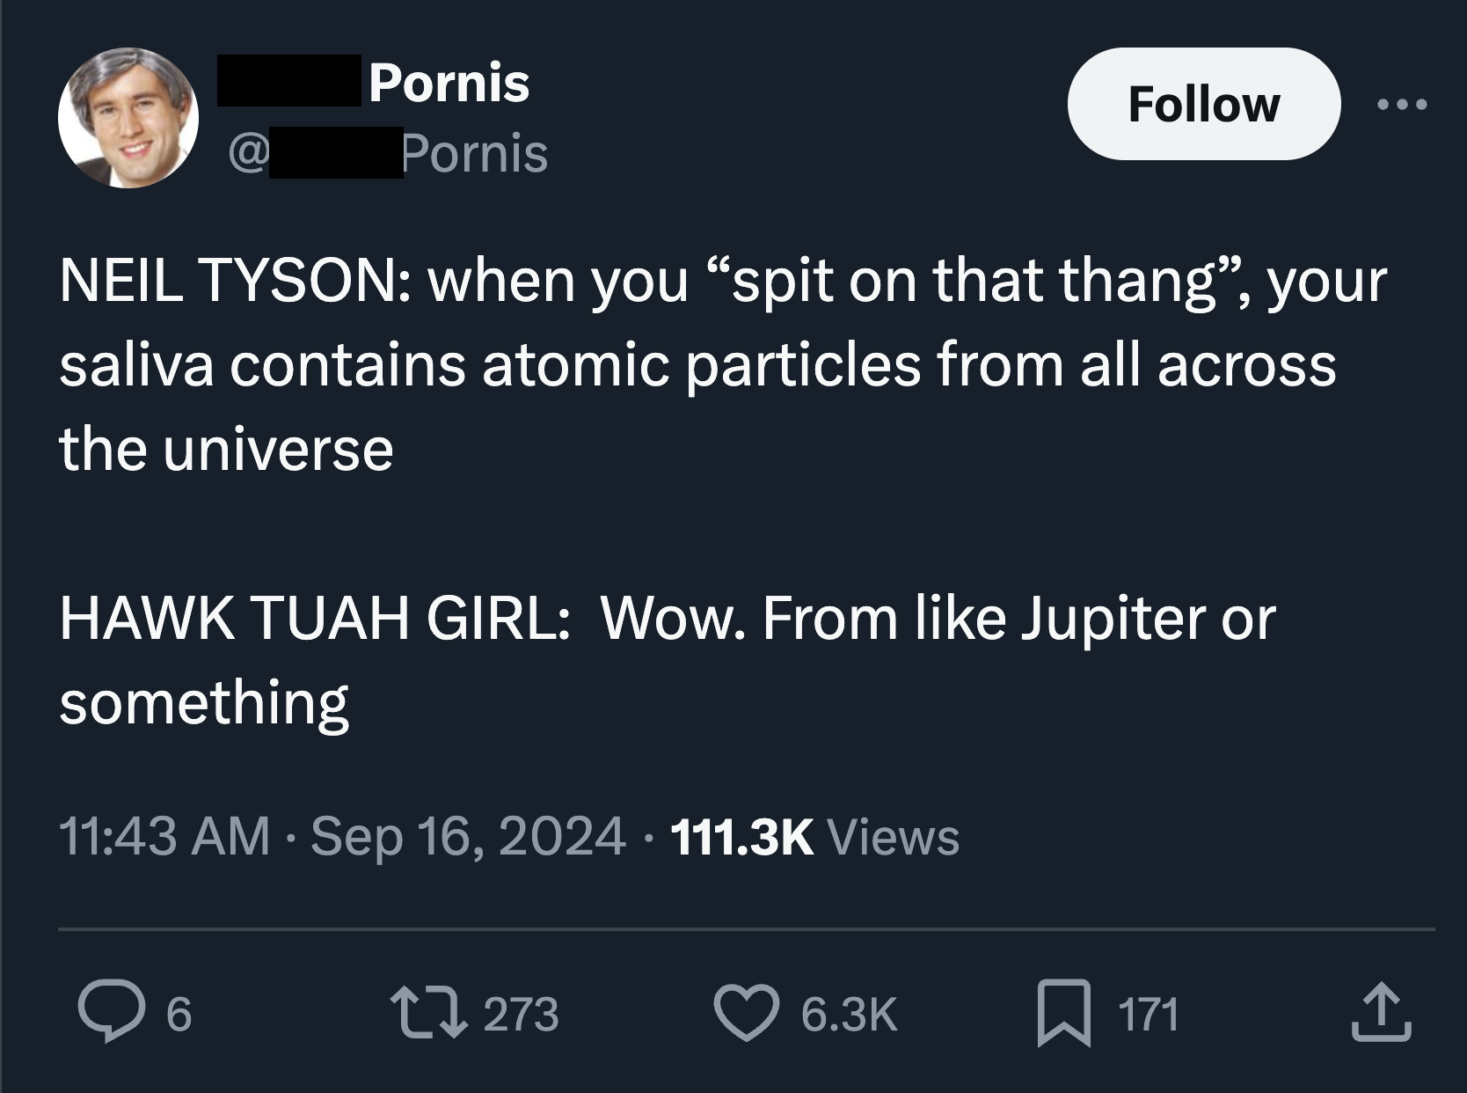Click the reply count of 6
1467x1093 pixels.
[x=179, y=1014]
